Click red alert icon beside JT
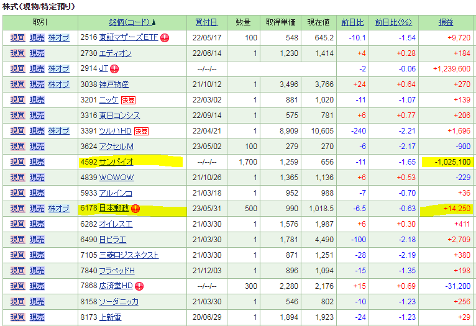The height and width of the screenshot is (326, 476). (x=114, y=69)
